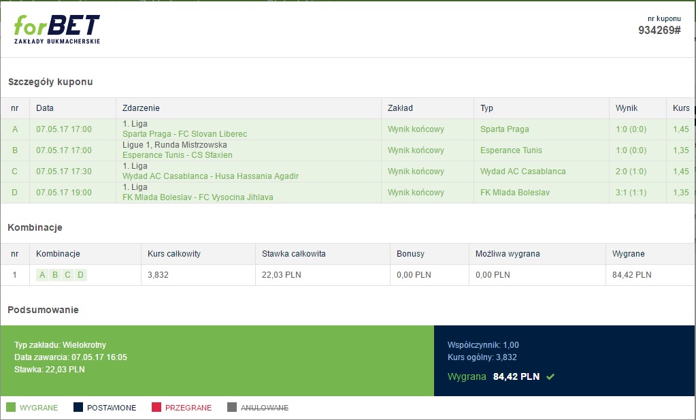The height and width of the screenshot is (420, 696).
Task: Click the Data zawarcia: 07.05.17 16:05 text
Action: click(71, 357)
